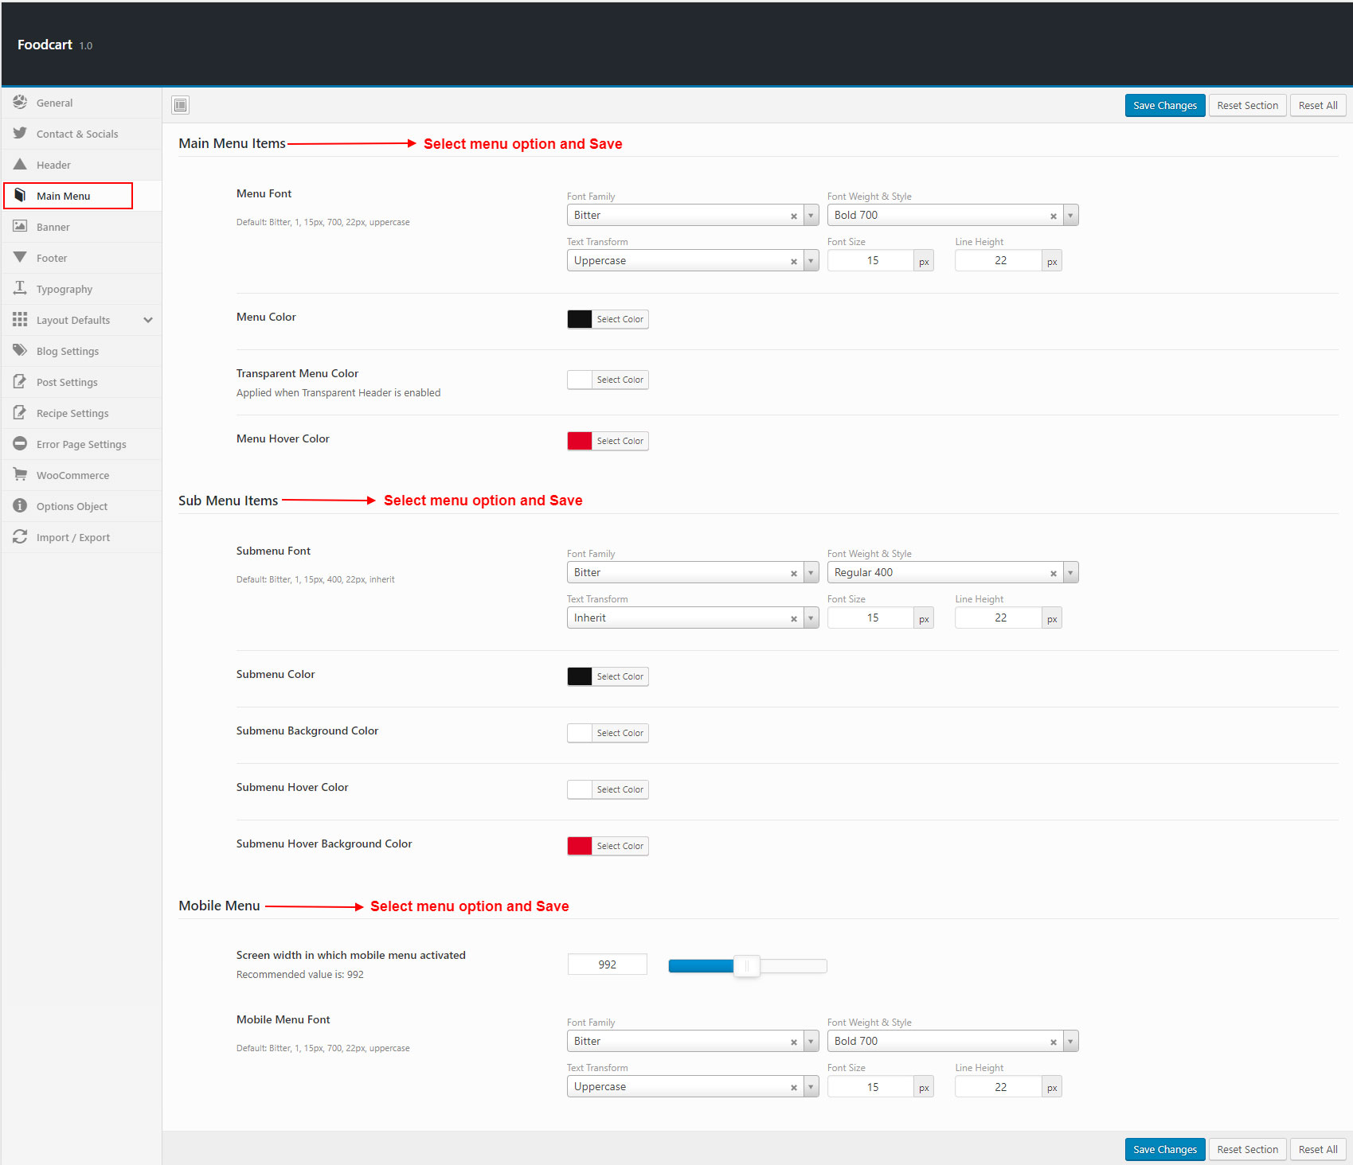Click the Banner image icon
The image size is (1353, 1165).
pyautogui.click(x=20, y=227)
